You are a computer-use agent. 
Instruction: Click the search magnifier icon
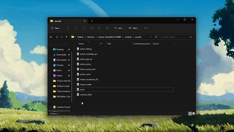coord(190,37)
